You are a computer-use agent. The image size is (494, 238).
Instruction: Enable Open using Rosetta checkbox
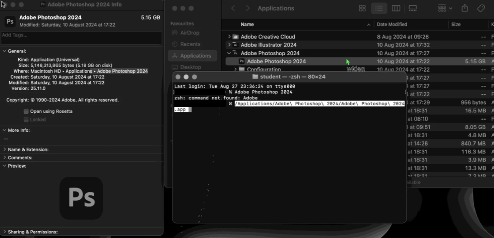26,111
